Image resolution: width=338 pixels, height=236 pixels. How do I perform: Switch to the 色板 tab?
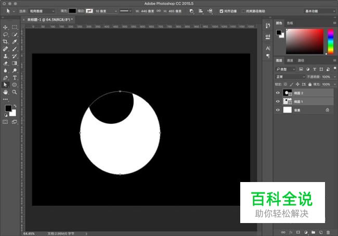[290, 23]
